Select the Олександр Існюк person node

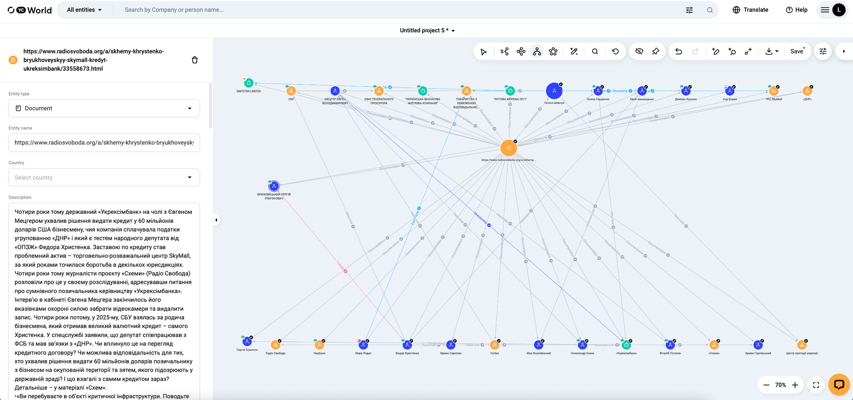tap(583, 345)
